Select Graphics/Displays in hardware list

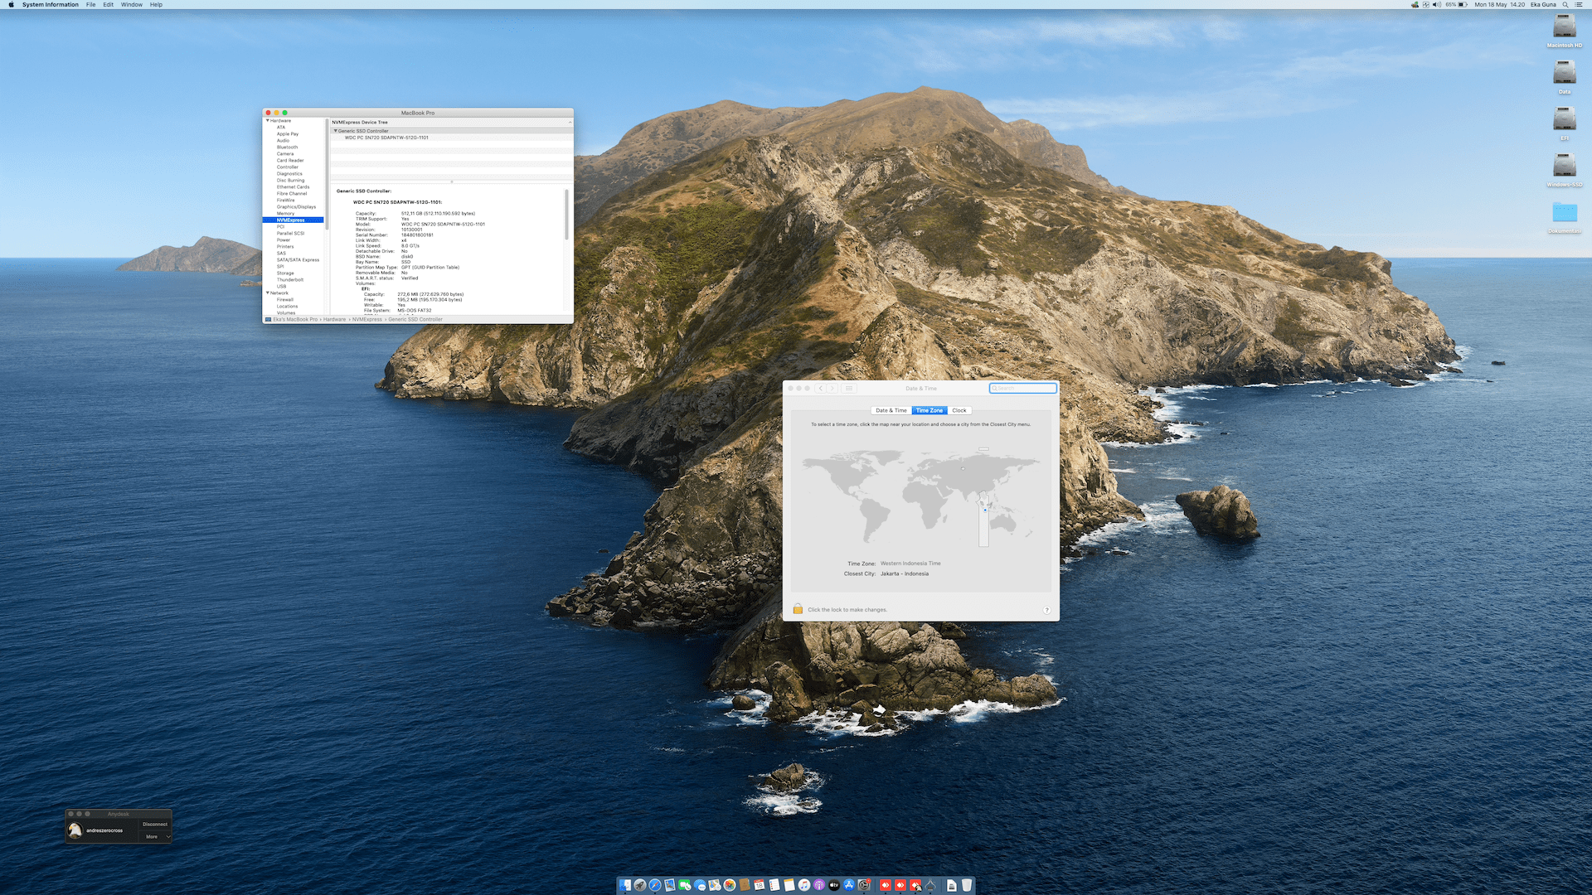[296, 207]
